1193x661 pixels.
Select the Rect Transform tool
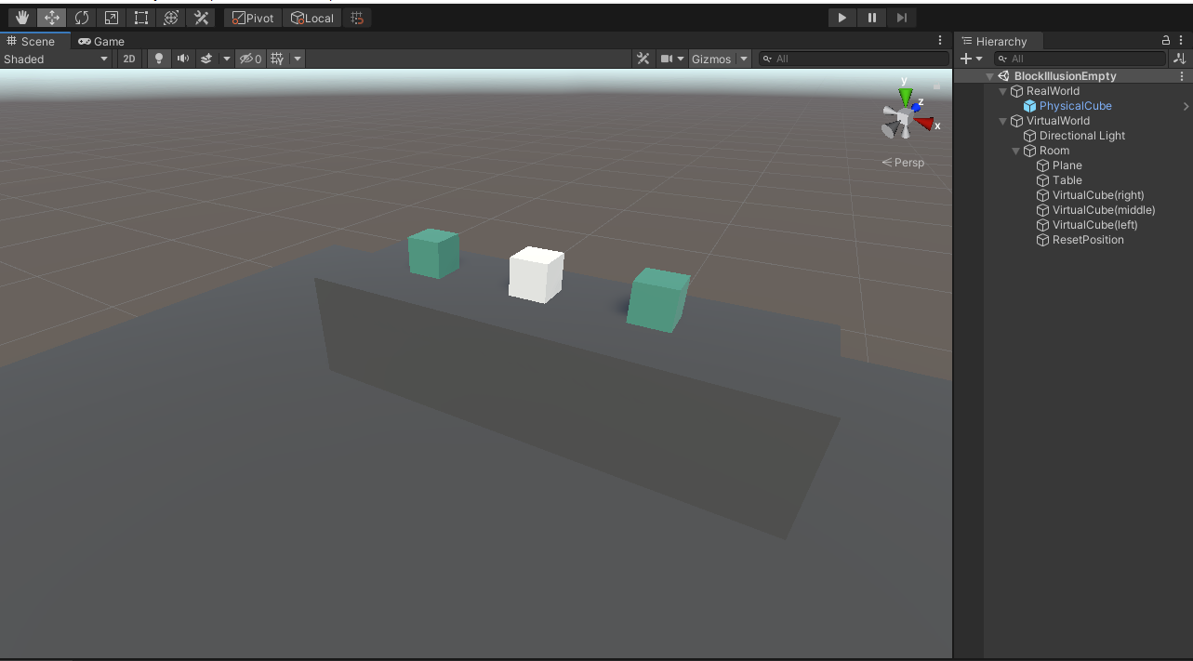pyautogui.click(x=141, y=18)
